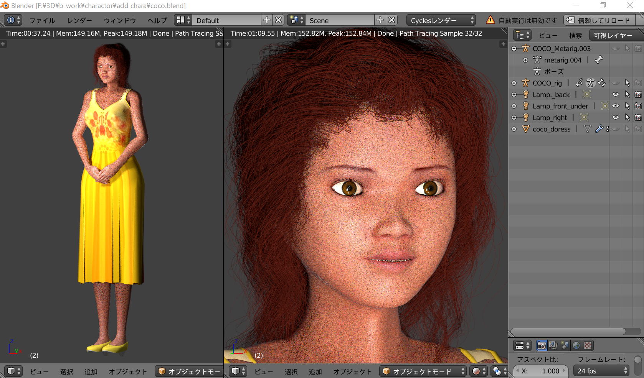
Task: Collapse the COCO_Metarig.003 tree node
Action: tap(514, 49)
